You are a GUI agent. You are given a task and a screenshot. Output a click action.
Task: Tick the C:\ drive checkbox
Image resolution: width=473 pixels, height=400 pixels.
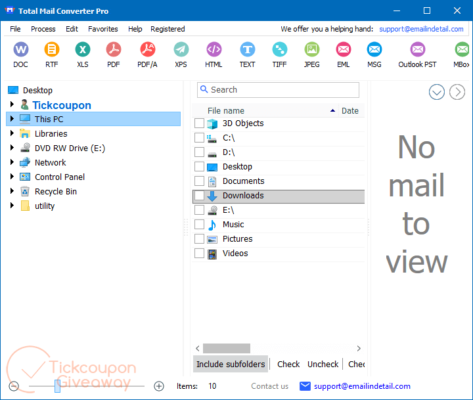click(199, 138)
